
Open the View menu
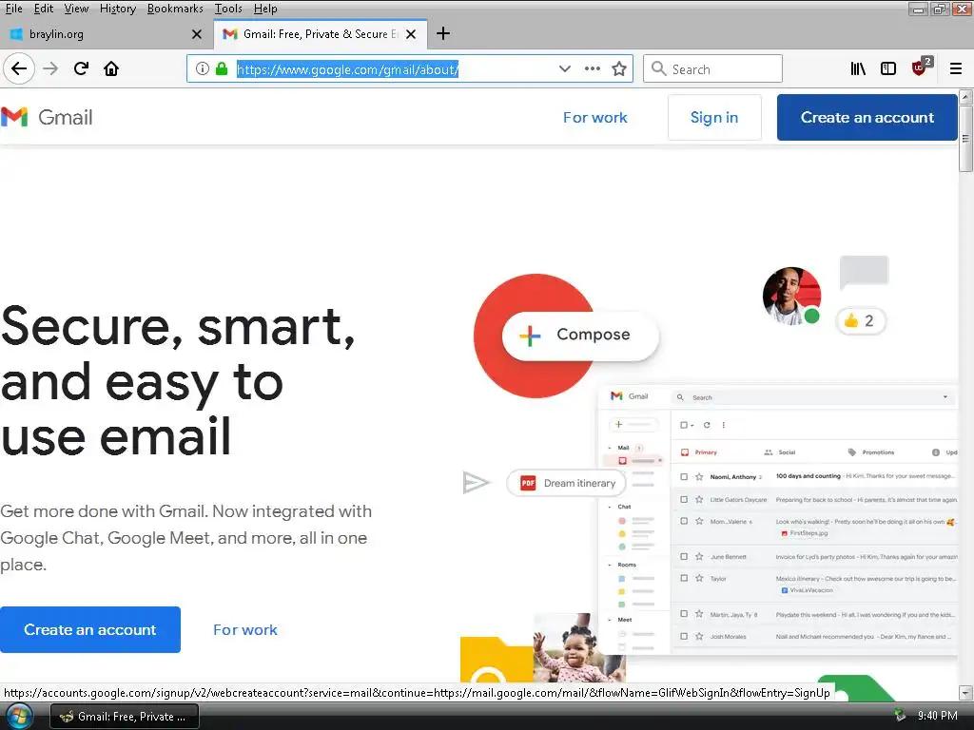point(76,9)
